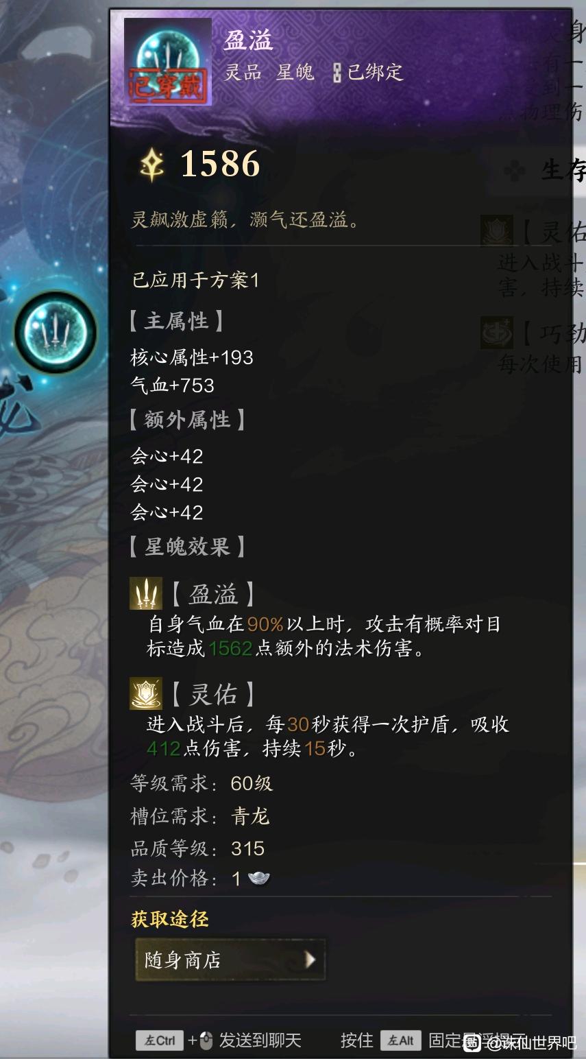Click the item score star icon beside 1586
This screenshot has width=586, height=1059.
151,165
